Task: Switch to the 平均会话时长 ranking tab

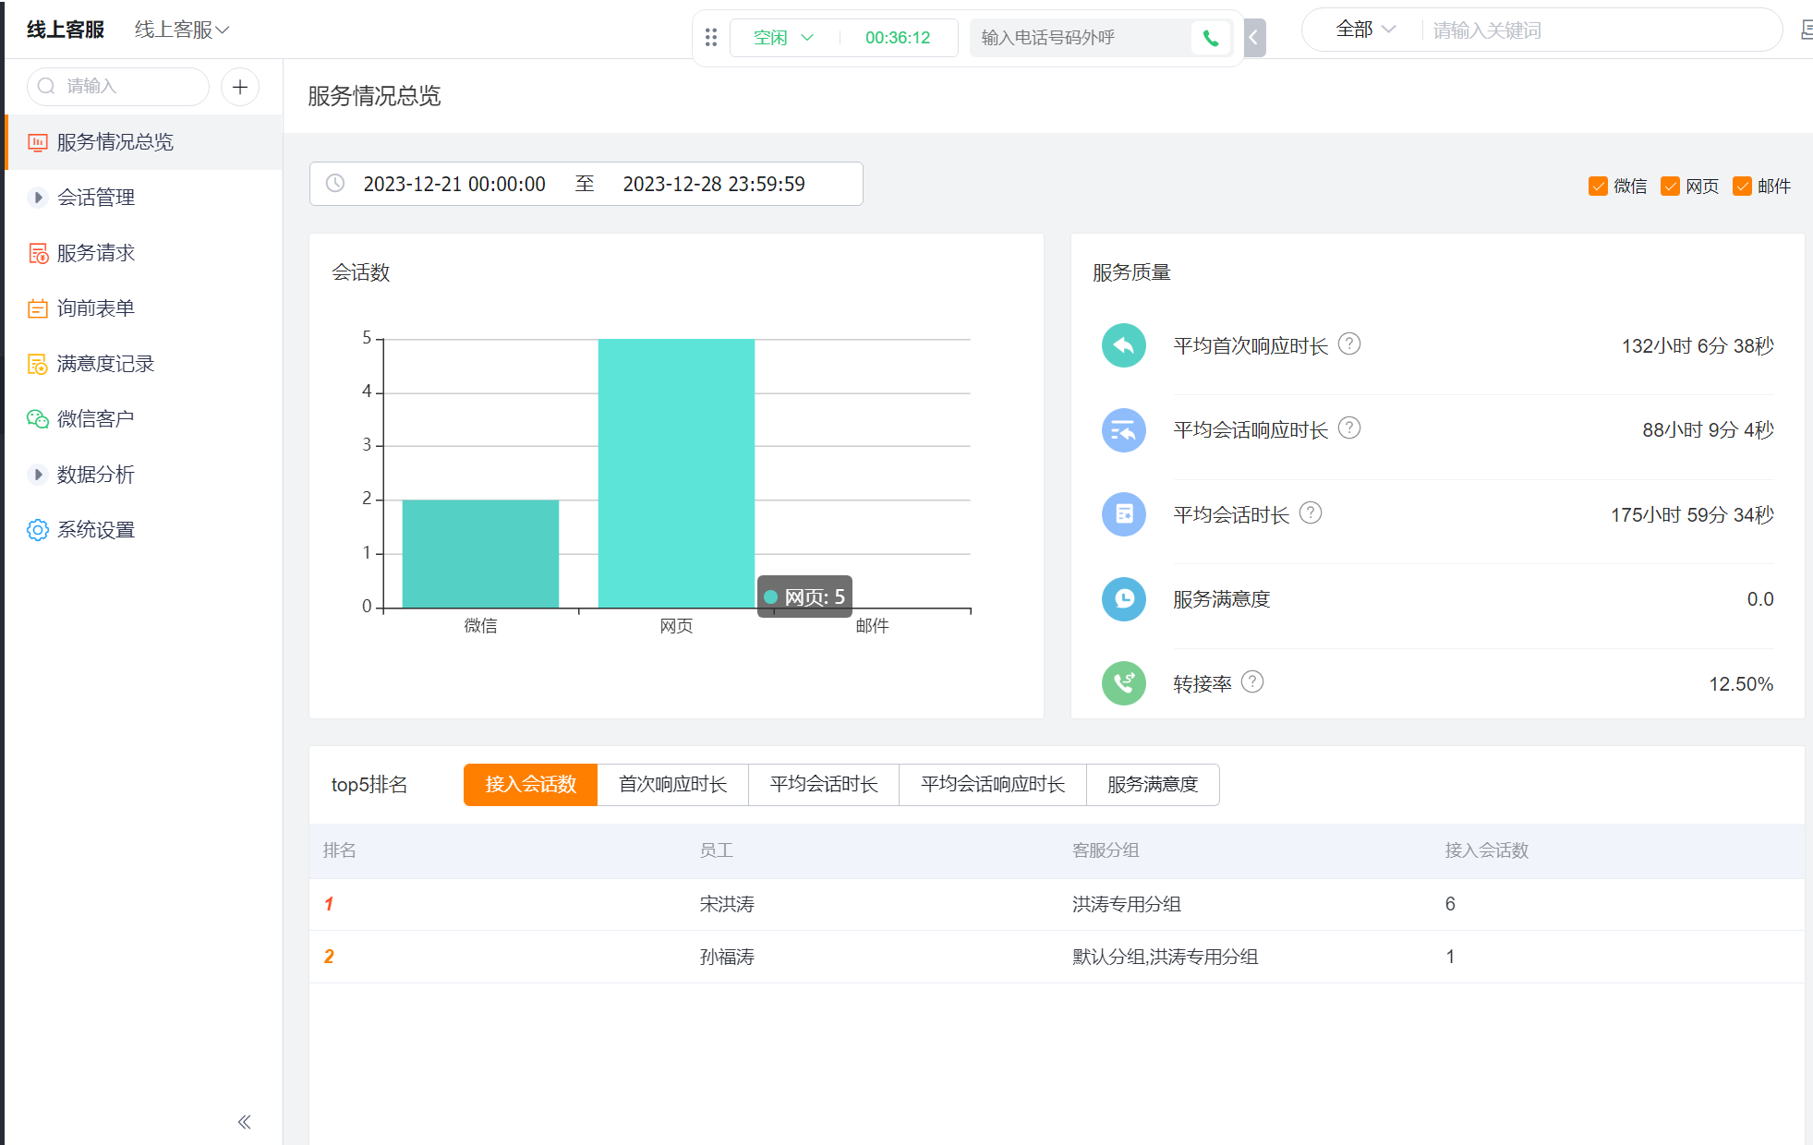Action: click(824, 785)
